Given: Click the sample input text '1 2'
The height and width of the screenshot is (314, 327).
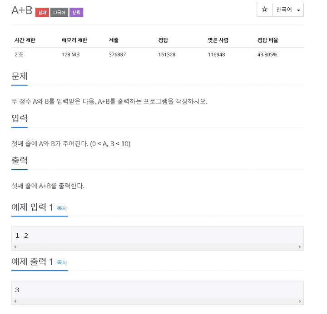Looking at the screenshot, I should 22,235.
